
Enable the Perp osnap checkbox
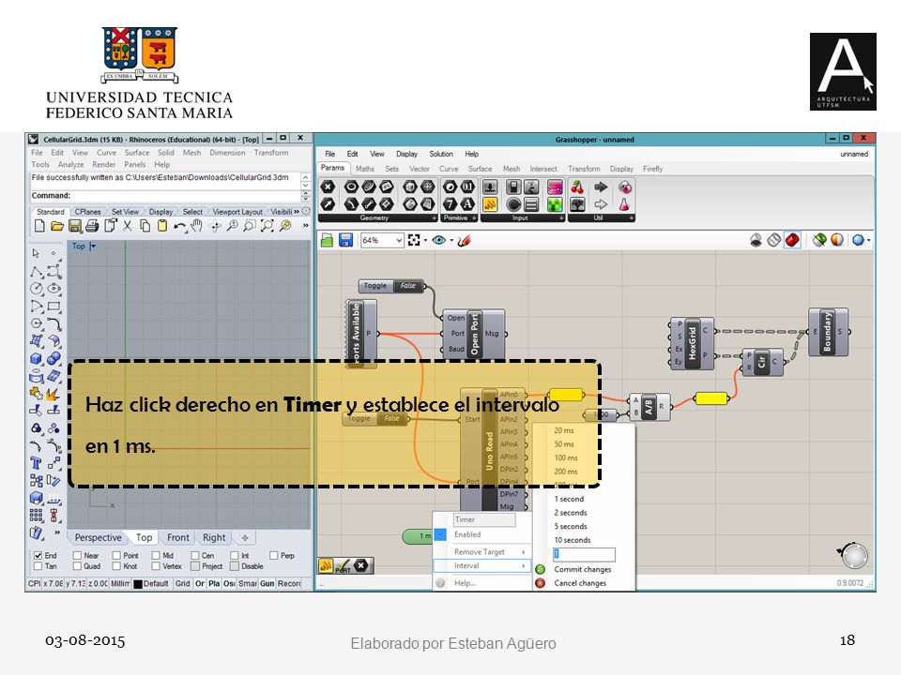pyautogui.click(x=273, y=556)
